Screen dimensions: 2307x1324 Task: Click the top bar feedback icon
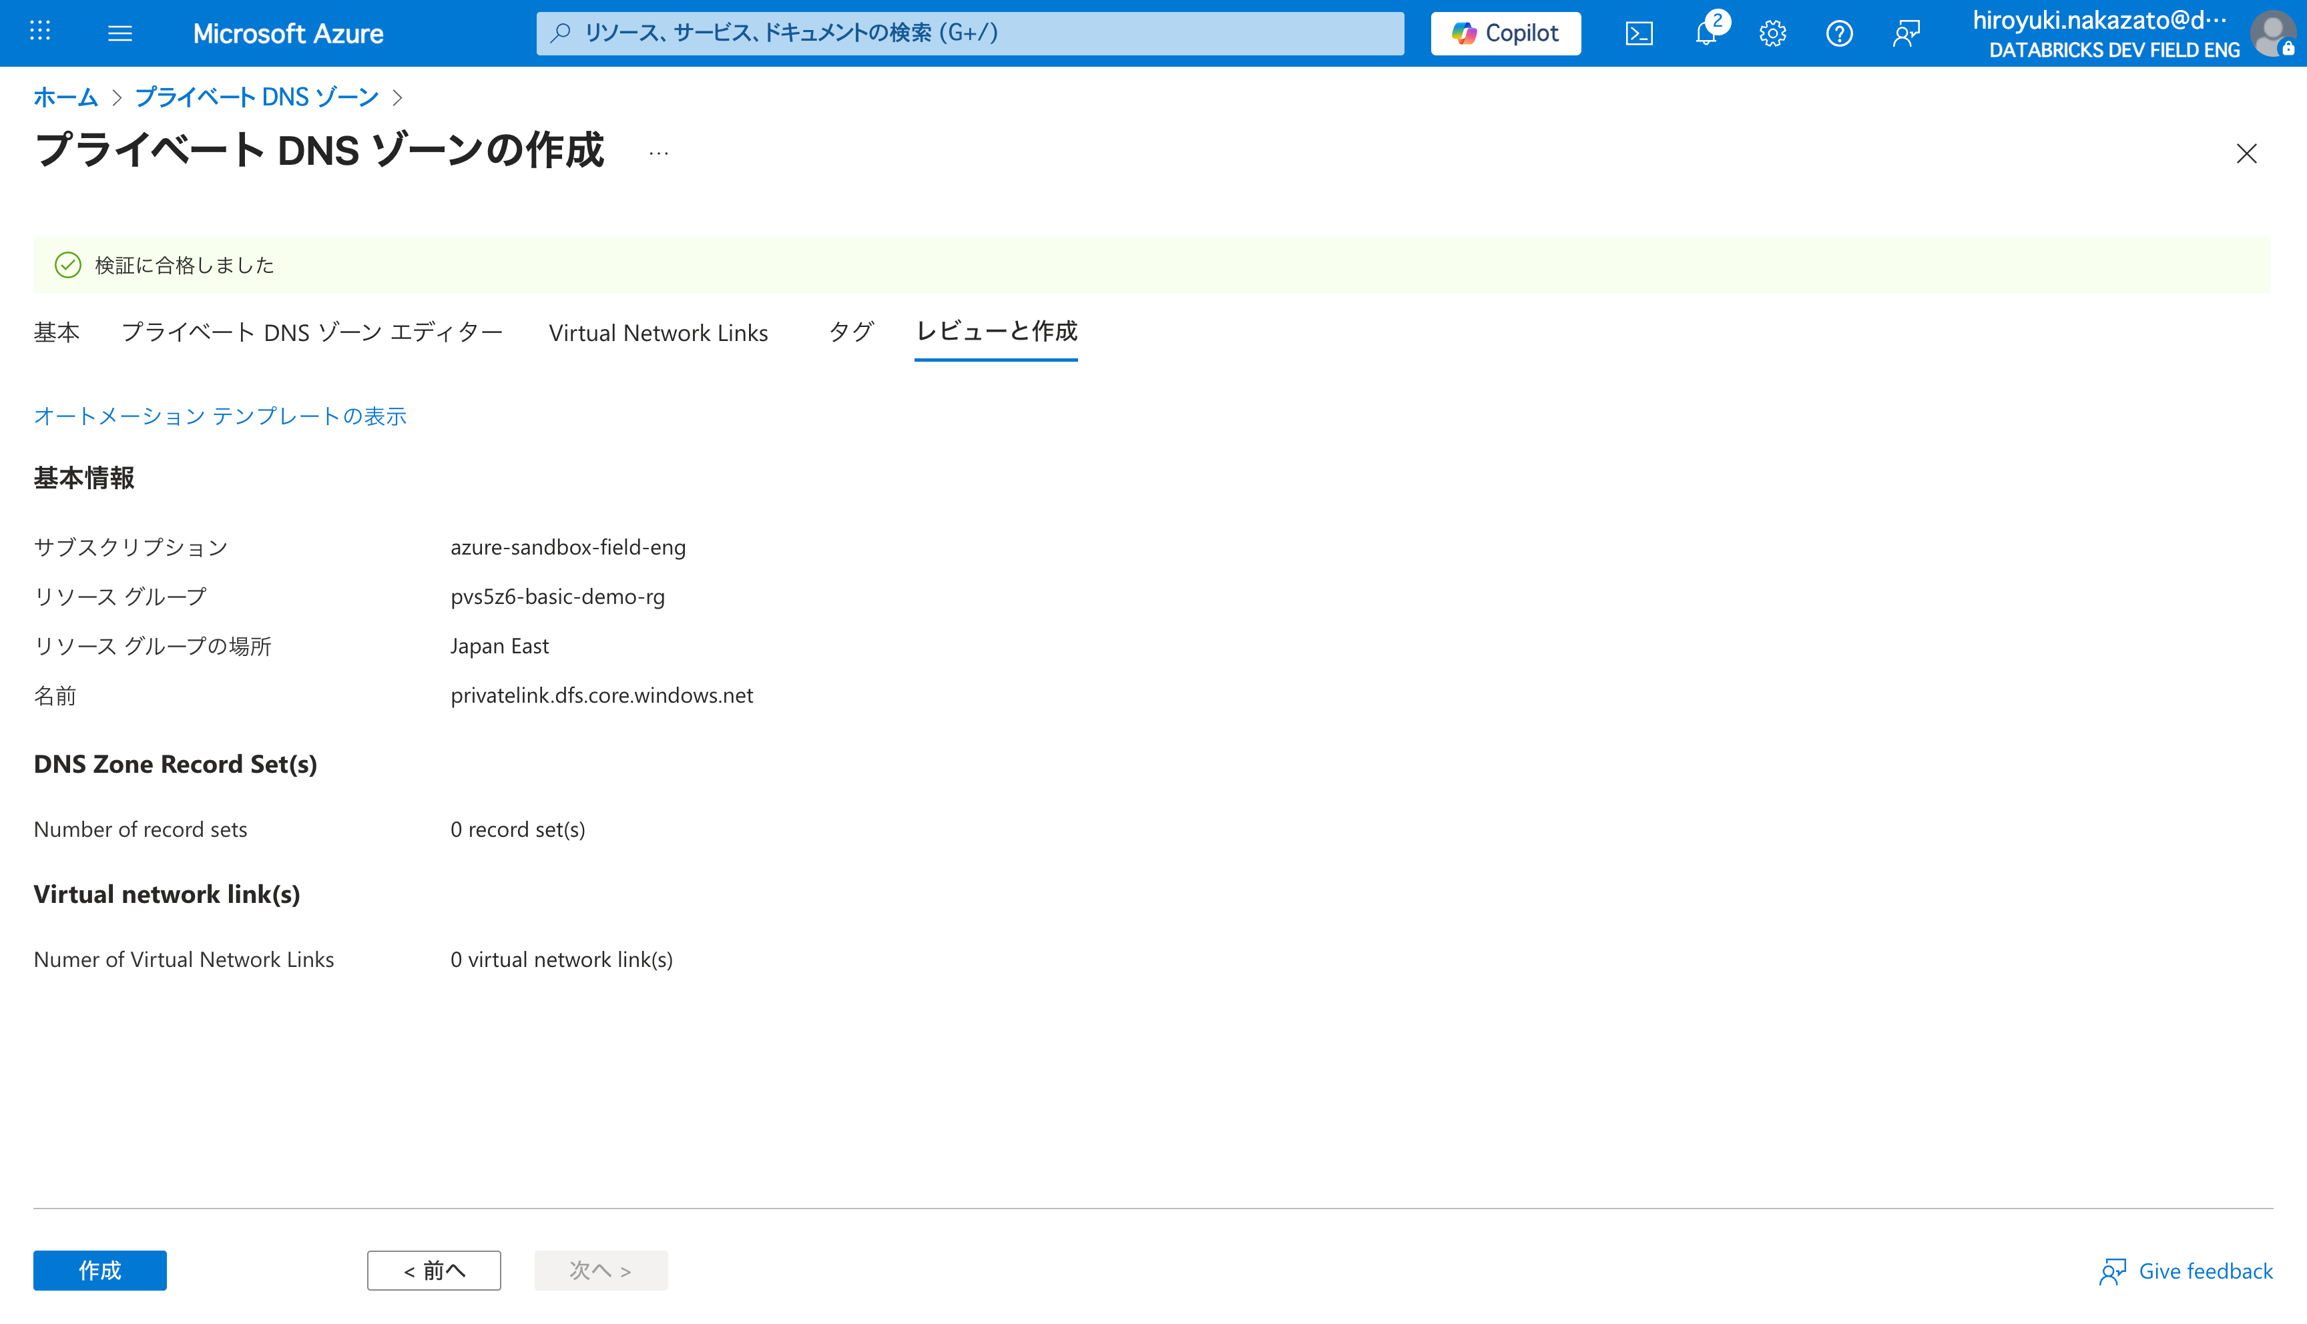(x=1906, y=33)
